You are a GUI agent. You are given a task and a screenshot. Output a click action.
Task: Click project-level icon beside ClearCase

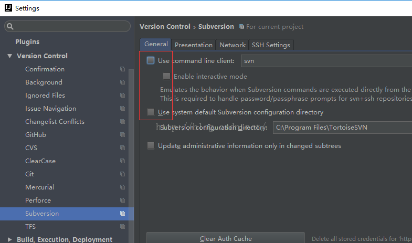tap(122, 161)
